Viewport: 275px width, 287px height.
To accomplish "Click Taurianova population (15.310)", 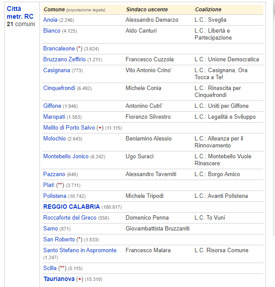I will [x=94, y=279].
